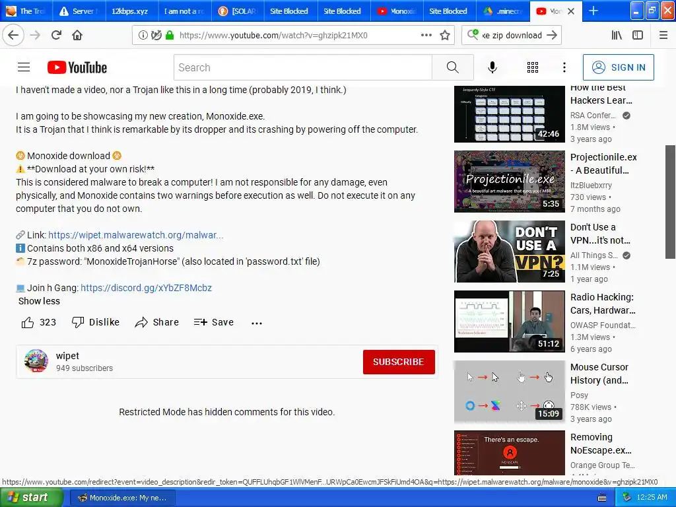The width and height of the screenshot is (676, 507).
Task: Open the Firefox hamburger menu
Action: coord(663,36)
